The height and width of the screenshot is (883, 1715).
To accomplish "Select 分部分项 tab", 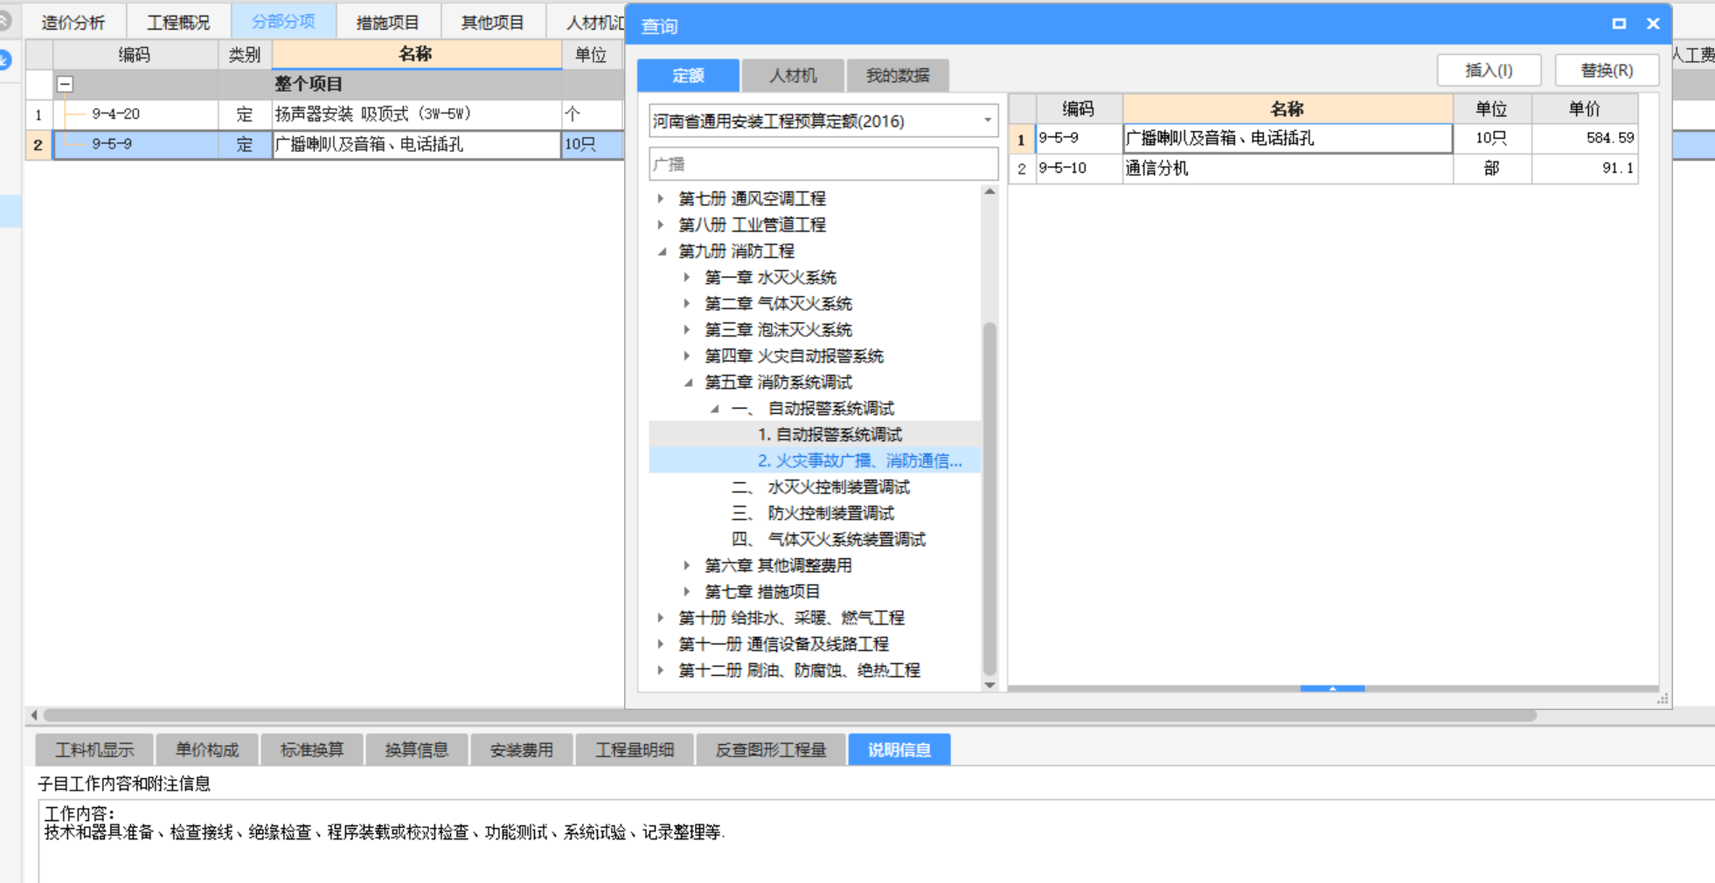I will pos(283,22).
